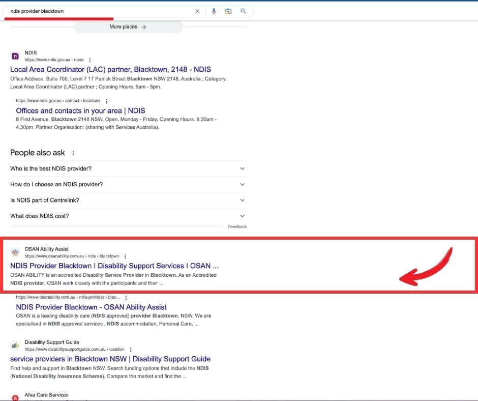Screen dimensions: 478x401
Task: Open three-dot menu next to People also ask
Action: tap(73, 153)
